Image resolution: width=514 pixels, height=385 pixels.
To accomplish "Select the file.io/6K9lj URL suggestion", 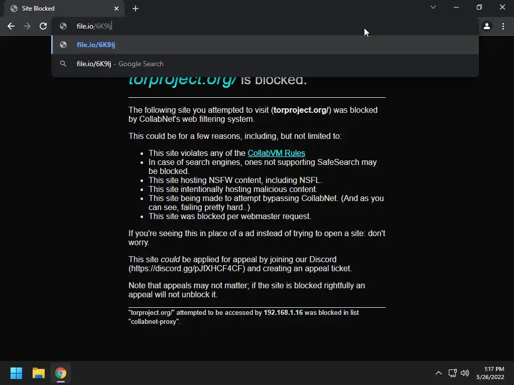I will (x=265, y=45).
